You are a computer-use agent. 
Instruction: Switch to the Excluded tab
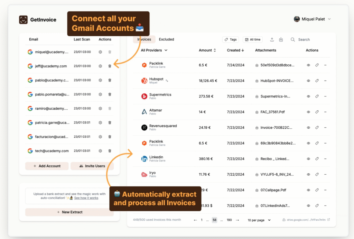coord(166,39)
